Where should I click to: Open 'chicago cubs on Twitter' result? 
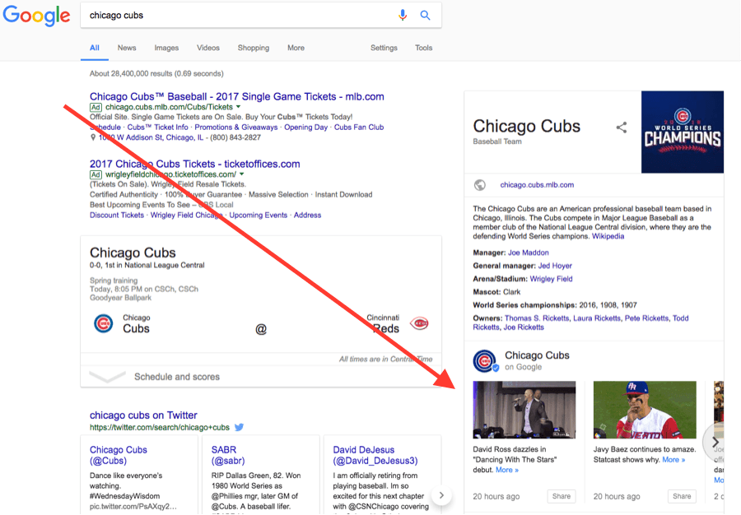(143, 415)
